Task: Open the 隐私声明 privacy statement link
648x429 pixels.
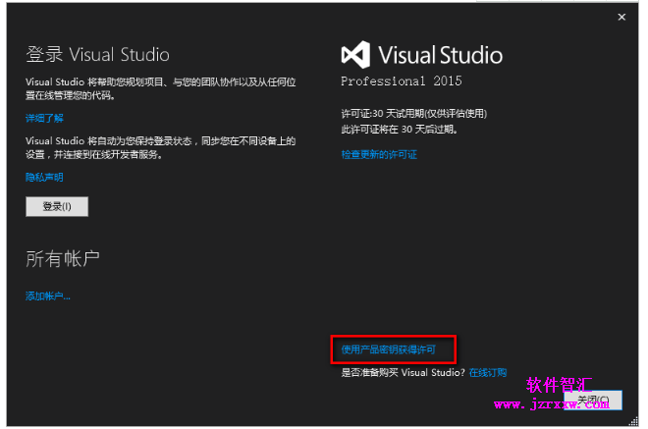Action: click(x=44, y=178)
